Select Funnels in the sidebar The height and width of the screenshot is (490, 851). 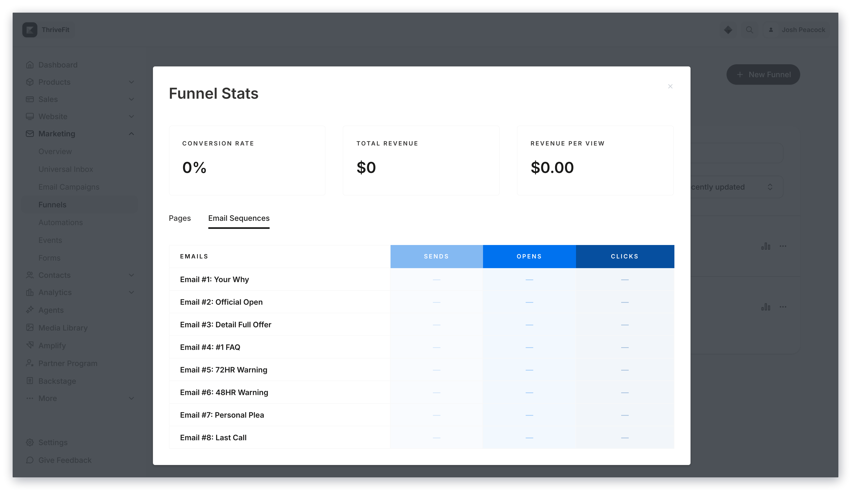tap(80, 205)
